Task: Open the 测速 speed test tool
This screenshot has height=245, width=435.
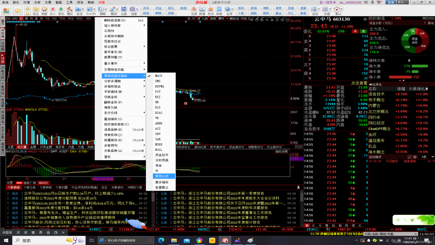Action: click(x=44, y=11)
